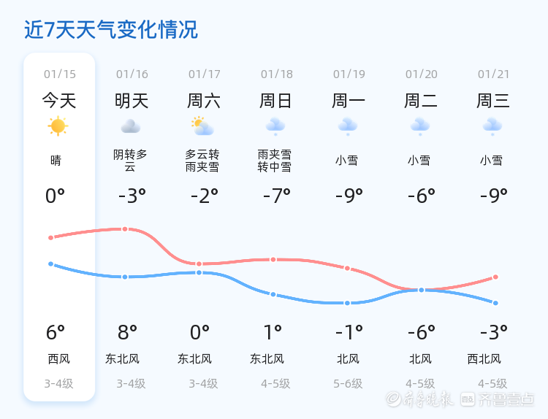Click the 近7天天气变化情况 title

point(111,30)
